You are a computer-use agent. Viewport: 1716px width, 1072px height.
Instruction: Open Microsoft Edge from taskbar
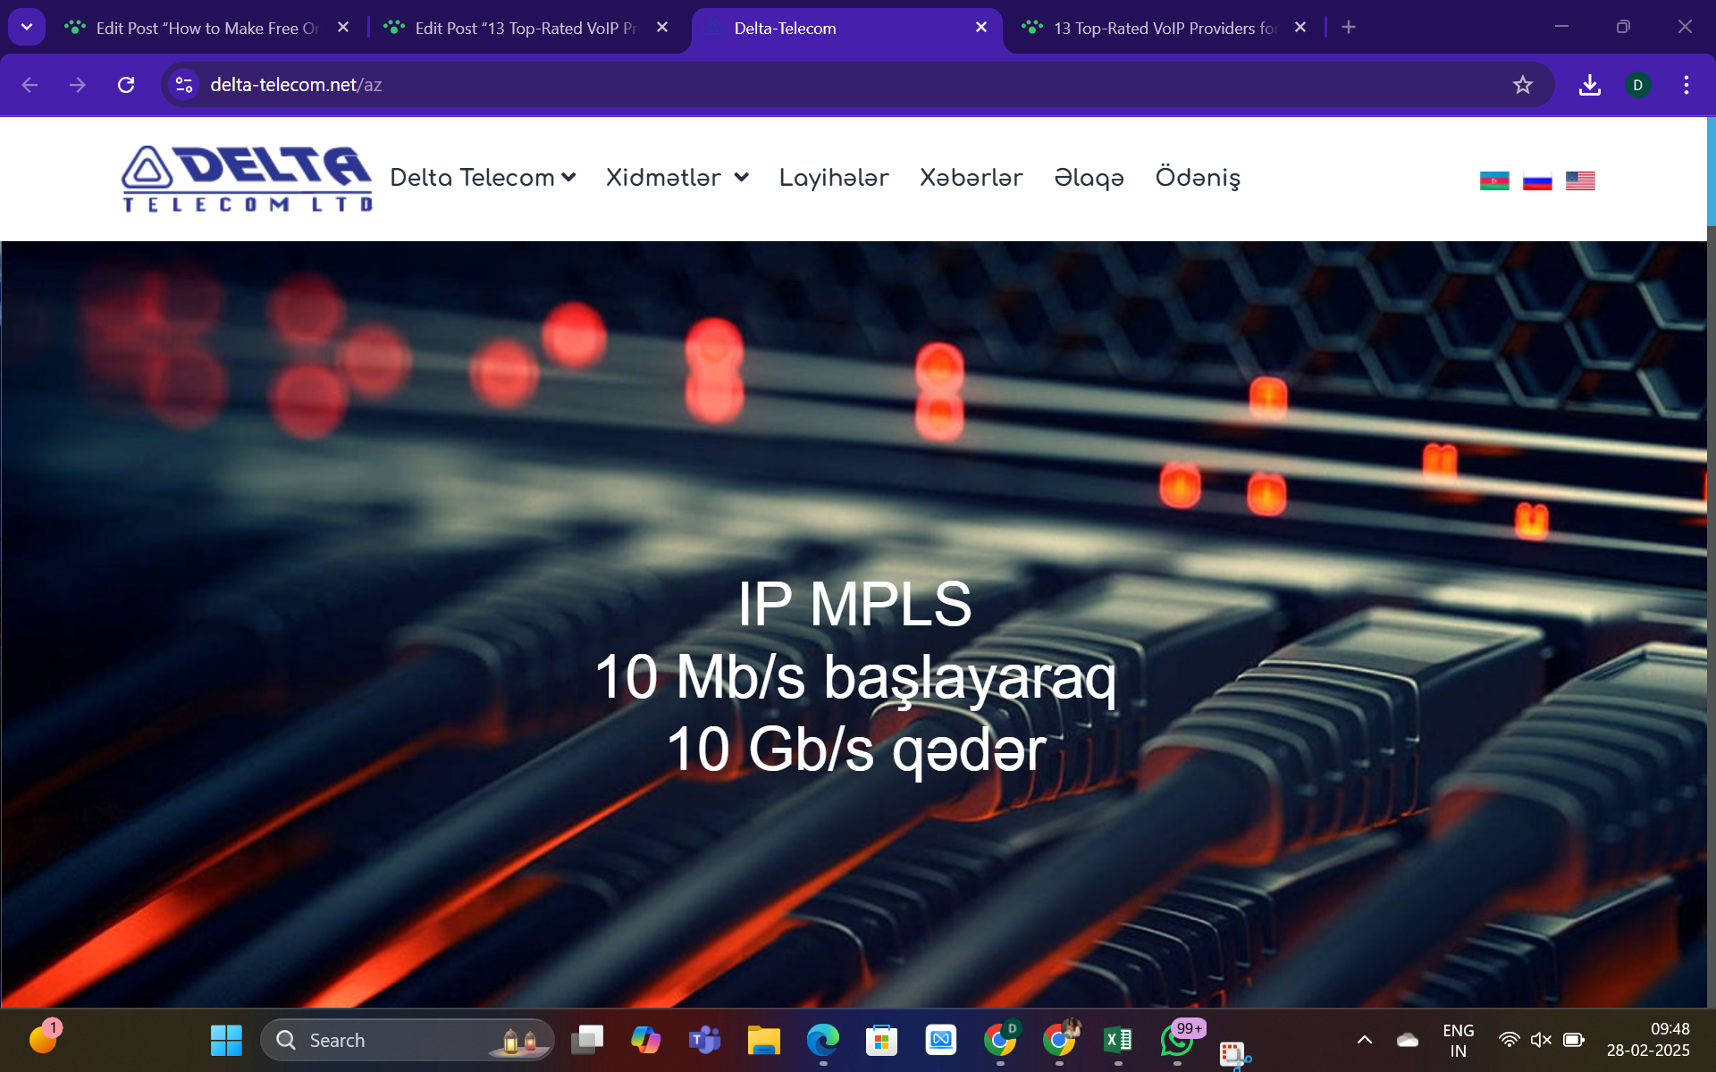(823, 1040)
